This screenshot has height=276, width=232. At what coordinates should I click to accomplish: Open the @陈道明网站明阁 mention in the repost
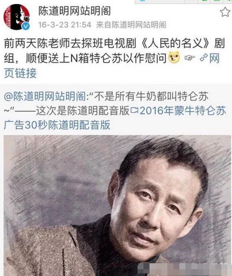45,97
